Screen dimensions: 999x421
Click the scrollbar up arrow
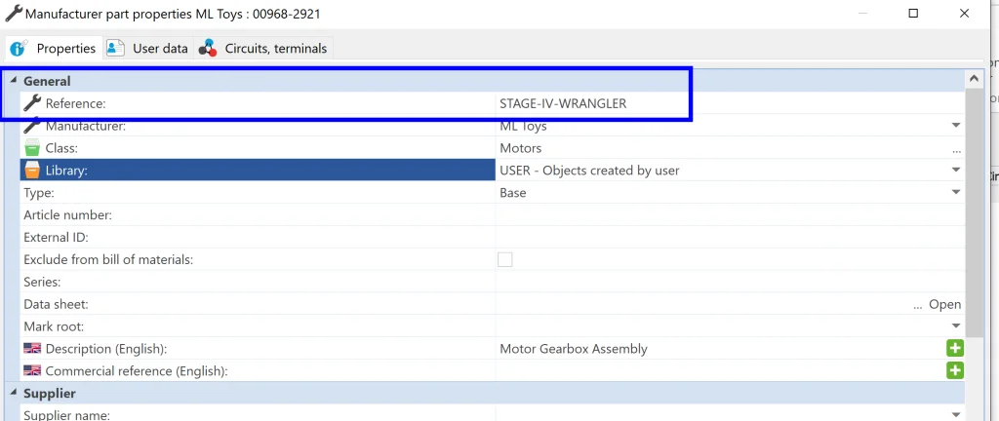coord(974,80)
